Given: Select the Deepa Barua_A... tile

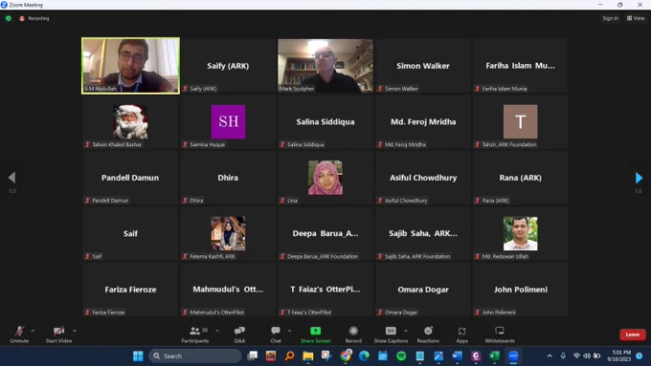Looking at the screenshot, I should [325, 234].
